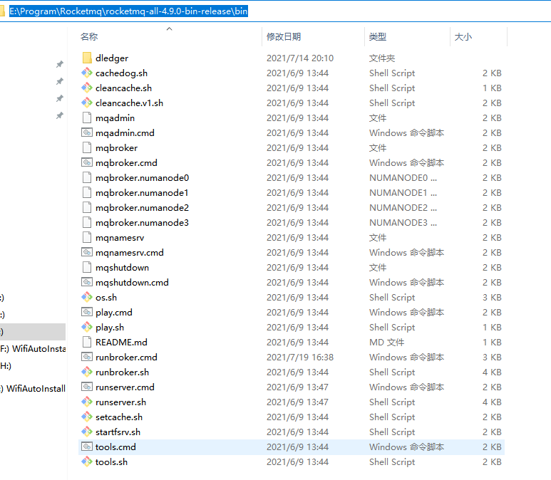
Task: Click the file name mqshutdown.cmd
Action: [132, 282]
